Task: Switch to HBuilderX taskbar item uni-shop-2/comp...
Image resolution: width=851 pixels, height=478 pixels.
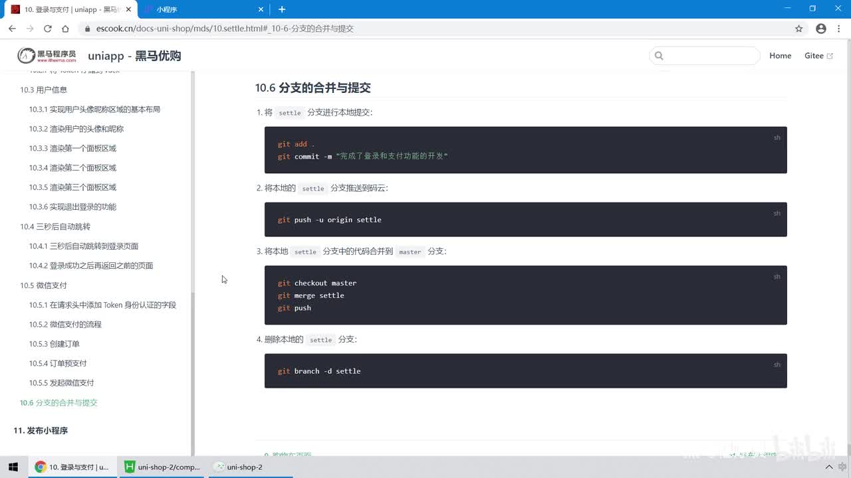Action: click(163, 467)
